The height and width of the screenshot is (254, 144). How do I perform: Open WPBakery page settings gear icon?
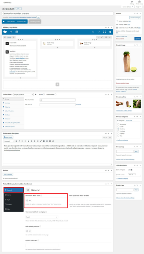click(x=110, y=32)
